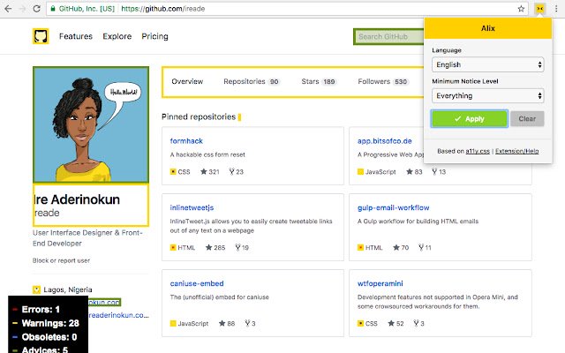Open Features in the GitHub header

(76, 36)
